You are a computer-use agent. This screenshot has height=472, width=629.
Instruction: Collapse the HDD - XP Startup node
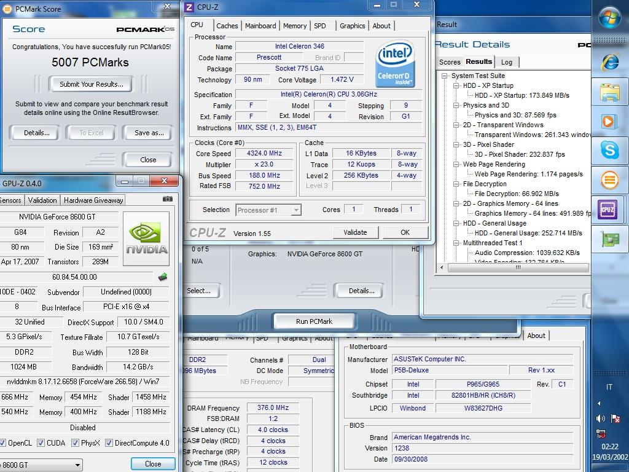(456, 85)
